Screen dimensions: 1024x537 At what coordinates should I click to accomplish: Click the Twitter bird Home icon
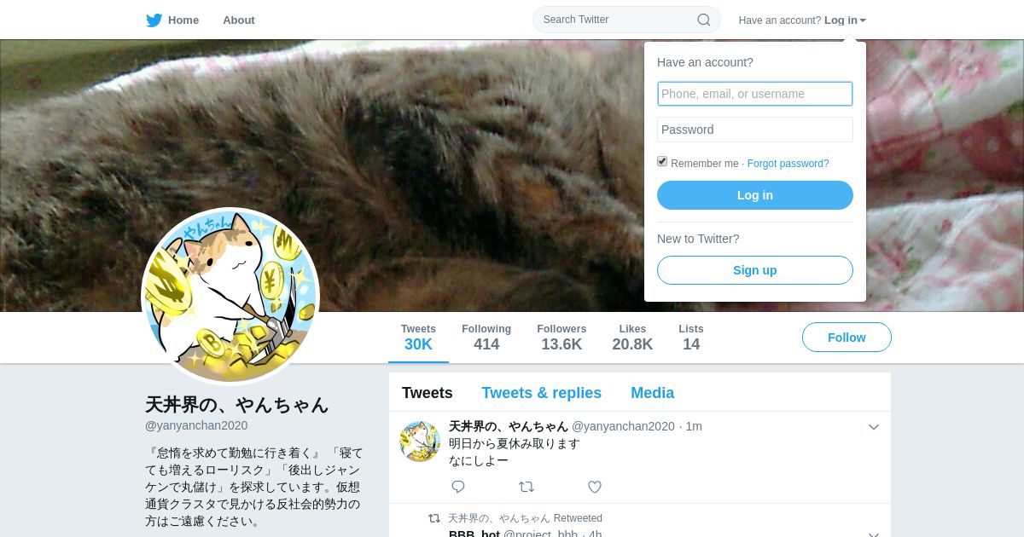tap(154, 20)
